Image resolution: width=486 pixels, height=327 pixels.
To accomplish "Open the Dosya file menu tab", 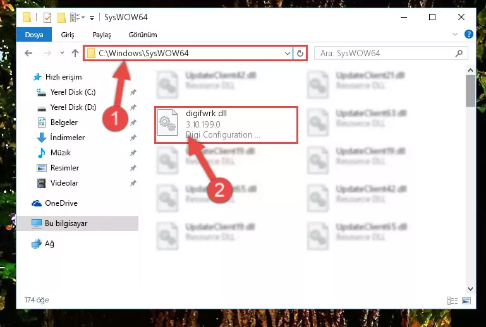I will tap(34, 35).
